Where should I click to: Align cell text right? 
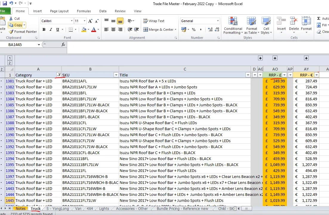click(x=120, y=30)
